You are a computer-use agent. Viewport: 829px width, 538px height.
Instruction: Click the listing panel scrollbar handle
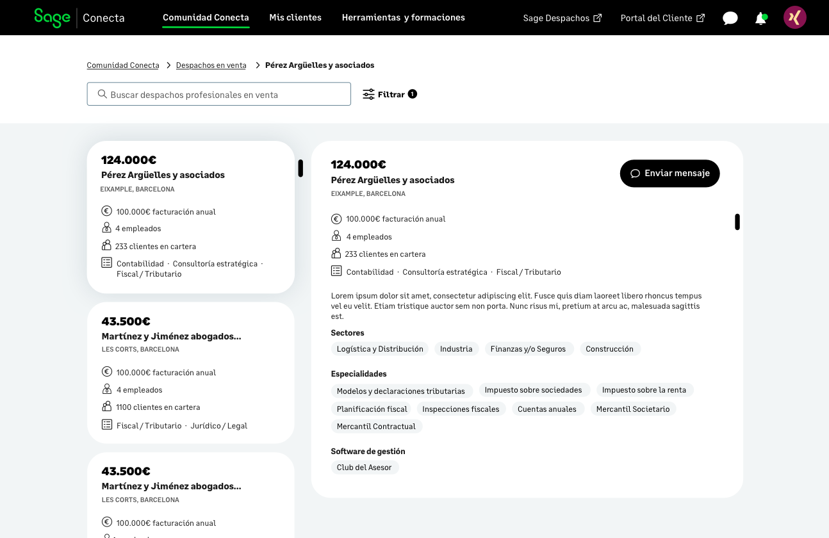point(300,168)
